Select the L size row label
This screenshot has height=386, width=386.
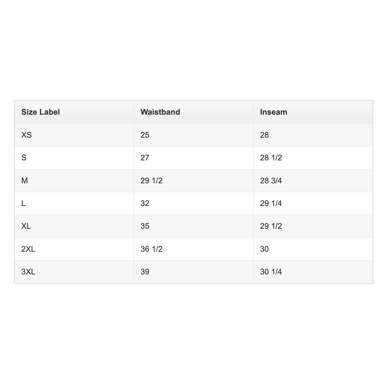[x=23, y=203]
